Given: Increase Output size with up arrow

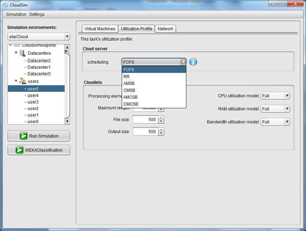Looking at the screenshot, I should (x=161, y=129).
